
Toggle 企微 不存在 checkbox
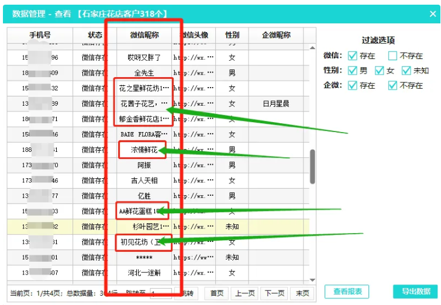click(392, 85)
